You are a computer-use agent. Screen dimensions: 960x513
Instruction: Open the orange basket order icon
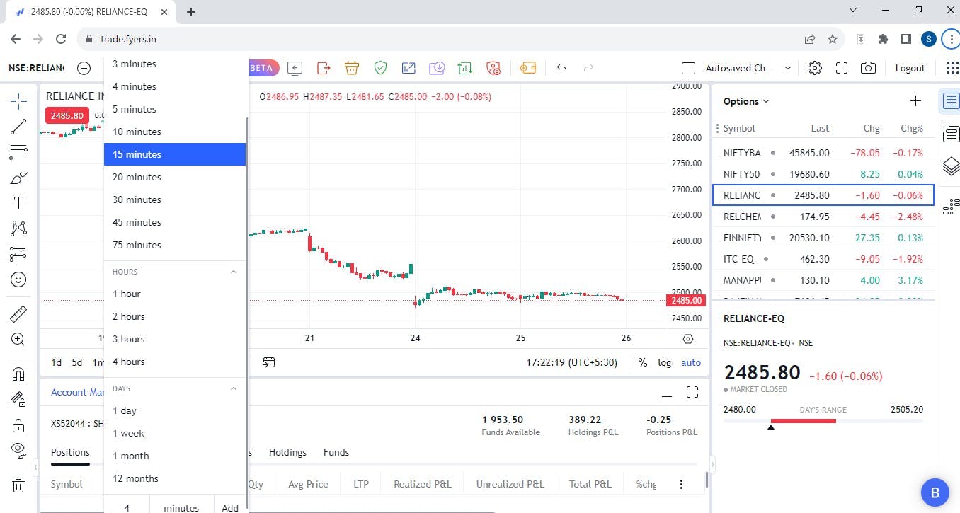coord(352,68)
